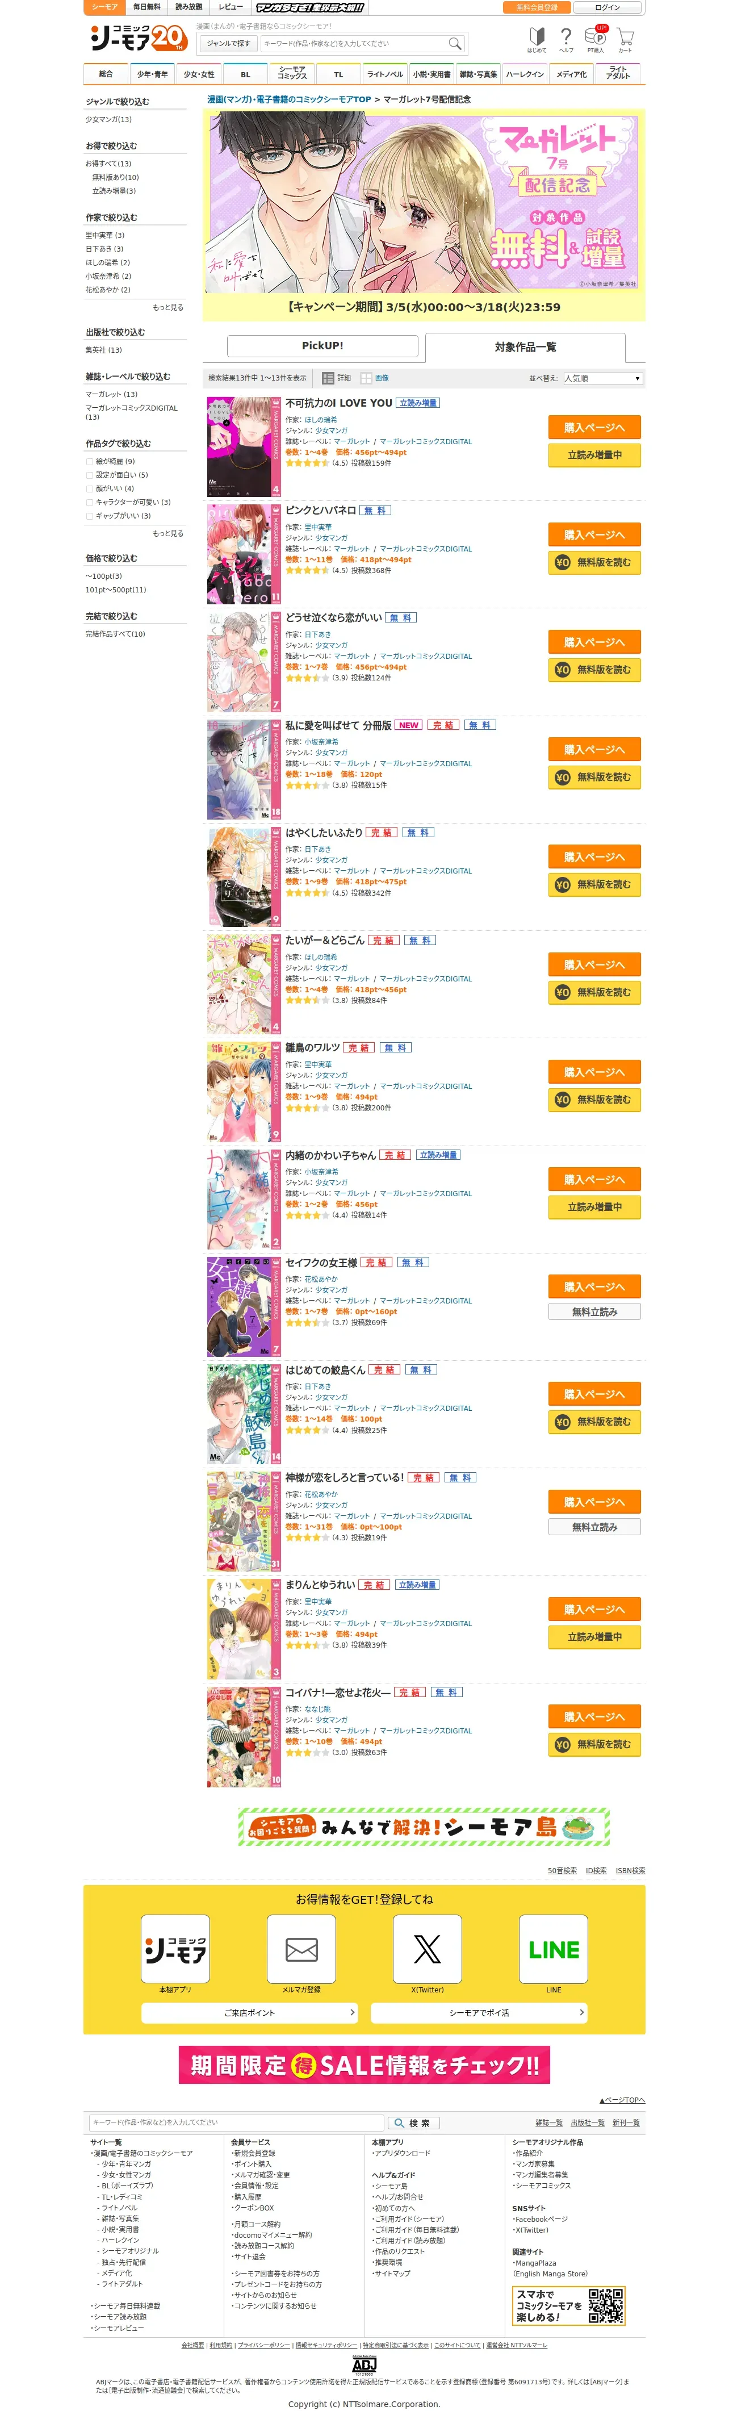Switch to the PickUP! tab
The width and height of the screenshot is (729, 2411).
pos(322,346)
